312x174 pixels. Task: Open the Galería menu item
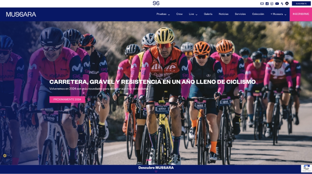pyautogui.click(x=208, y=14)
